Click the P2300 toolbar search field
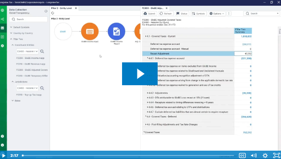 (x=262, y=14)
